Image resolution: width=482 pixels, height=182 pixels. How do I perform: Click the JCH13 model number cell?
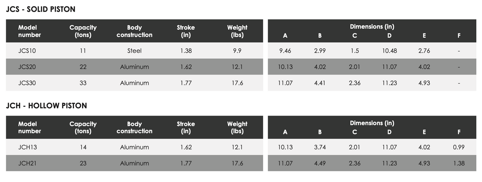[27, 147]
